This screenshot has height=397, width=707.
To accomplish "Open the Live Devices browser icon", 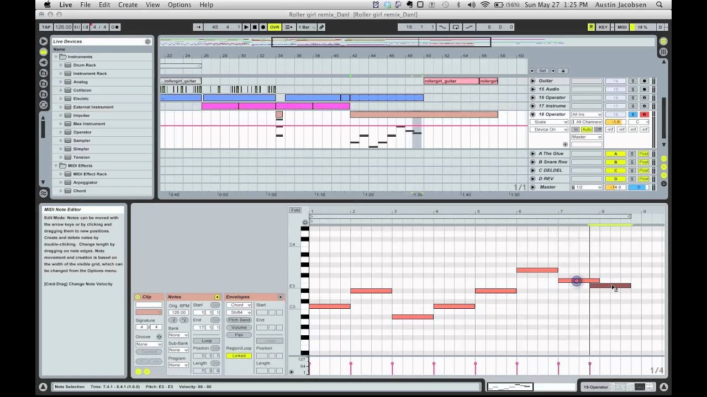I will (x=43, y=52).
